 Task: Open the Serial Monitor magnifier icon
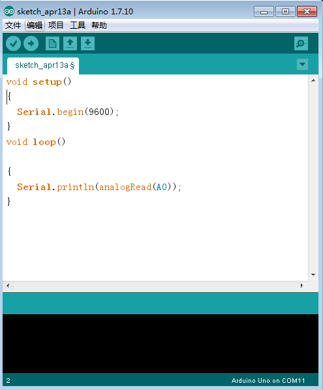(301, 44)
